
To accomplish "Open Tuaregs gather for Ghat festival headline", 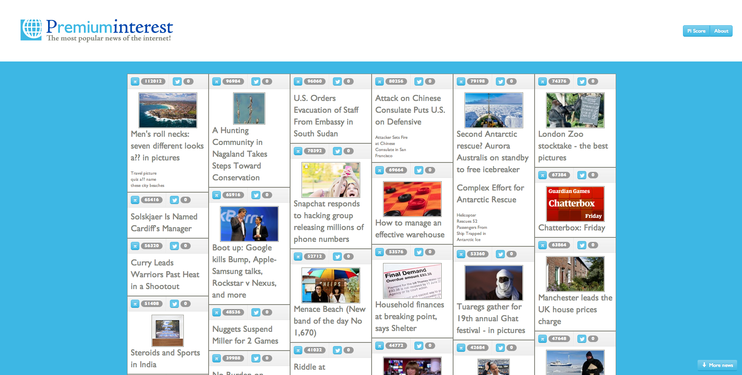I will (491, 318).
